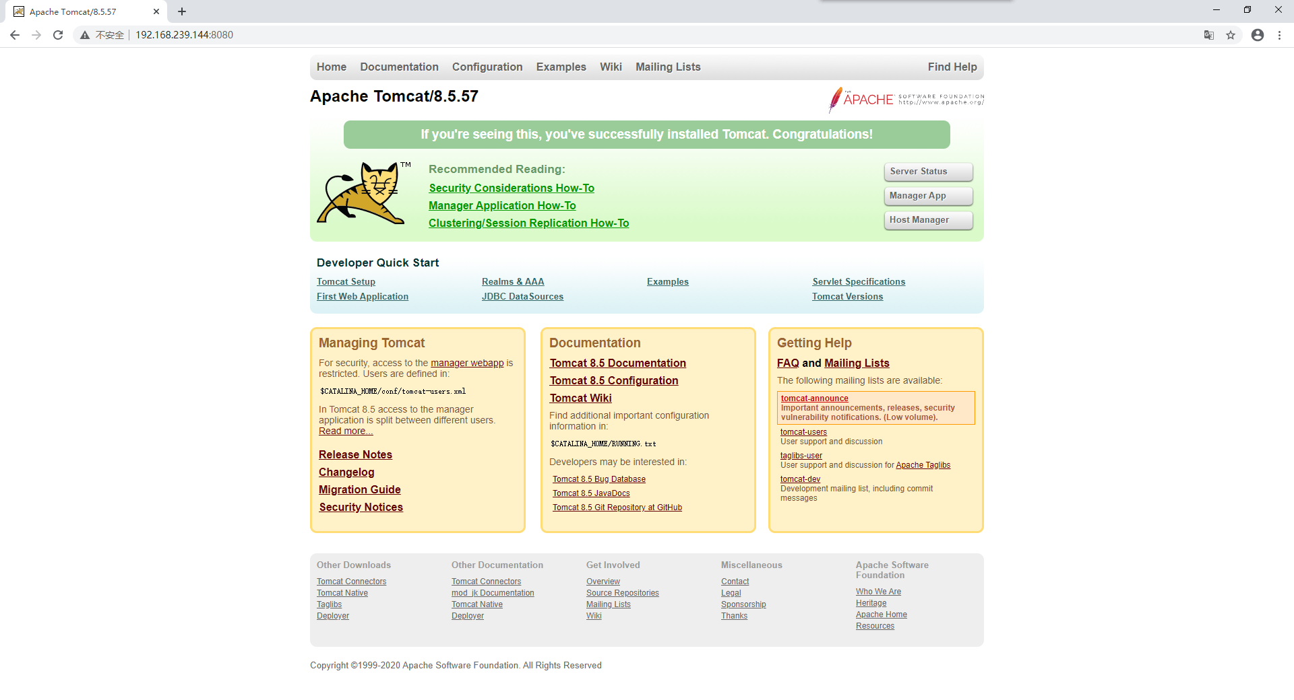
Task: Open Documentation in the navigation bar
Action: (399, 67)
